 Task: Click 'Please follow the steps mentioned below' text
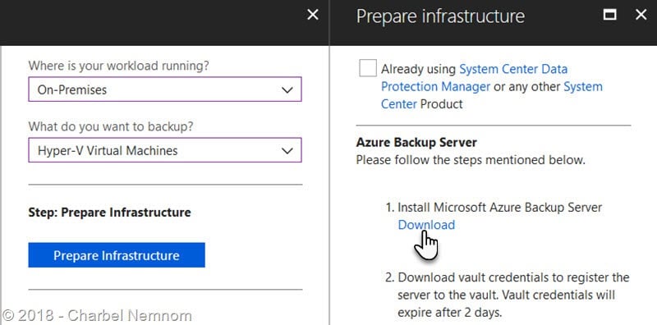[471, 160]
